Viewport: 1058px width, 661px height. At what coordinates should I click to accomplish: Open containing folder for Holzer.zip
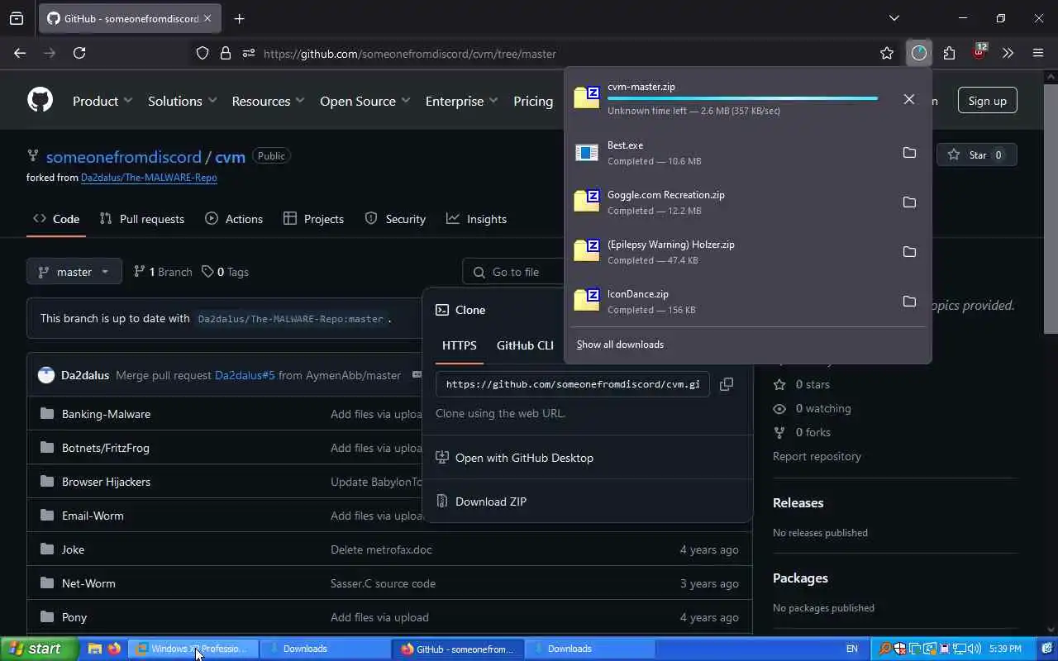[909, 252]
